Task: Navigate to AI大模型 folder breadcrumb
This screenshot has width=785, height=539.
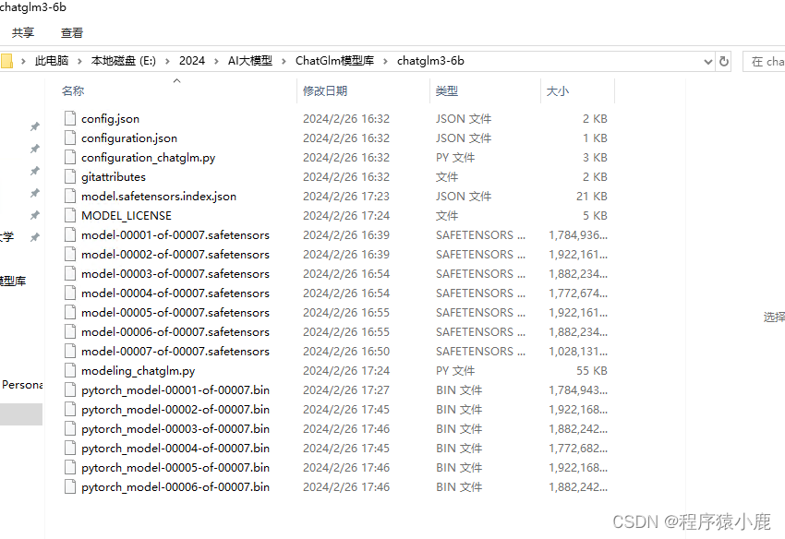Action: tap(250, 61)
